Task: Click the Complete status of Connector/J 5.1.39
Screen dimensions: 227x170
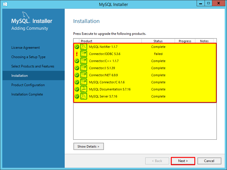Action: point(158,68)
